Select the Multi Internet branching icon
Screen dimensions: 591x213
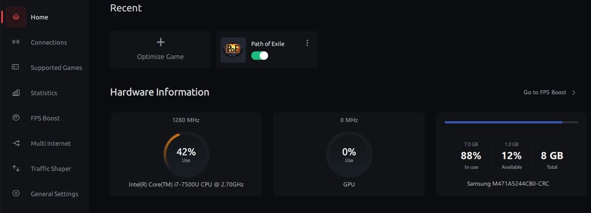click(16, 143)
